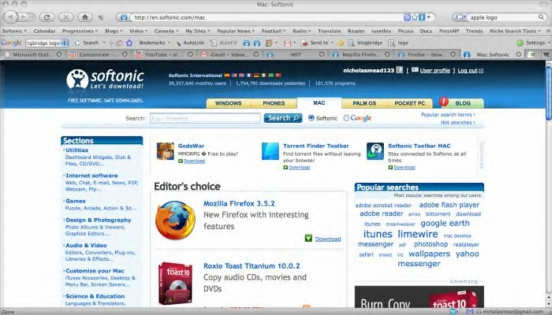Viewport: 552px width, 315px height.
Task: Open the POCKET PC site tab
Action: point(410,103)
